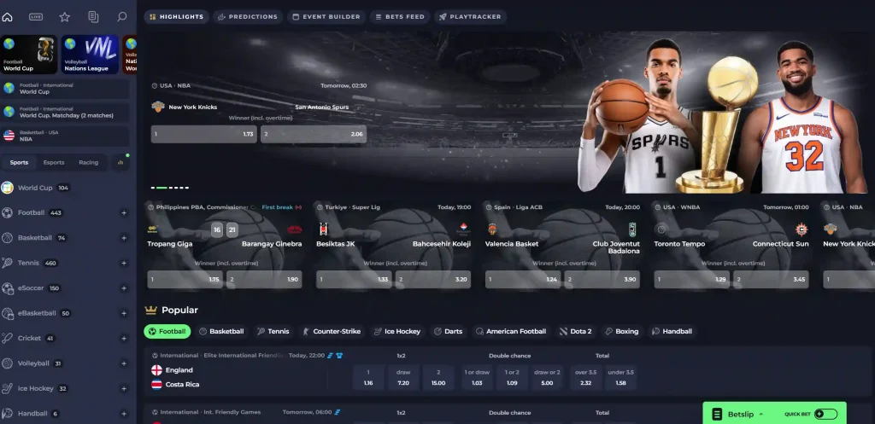The height and width of the screenshot is (424, 875).
Task: Select the Handball icon in sidebar
Action: (x=7, y=414)
